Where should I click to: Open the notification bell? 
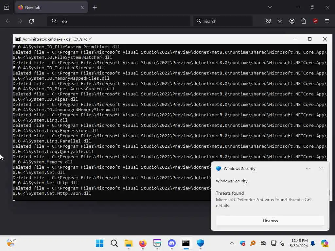[313, 243]
